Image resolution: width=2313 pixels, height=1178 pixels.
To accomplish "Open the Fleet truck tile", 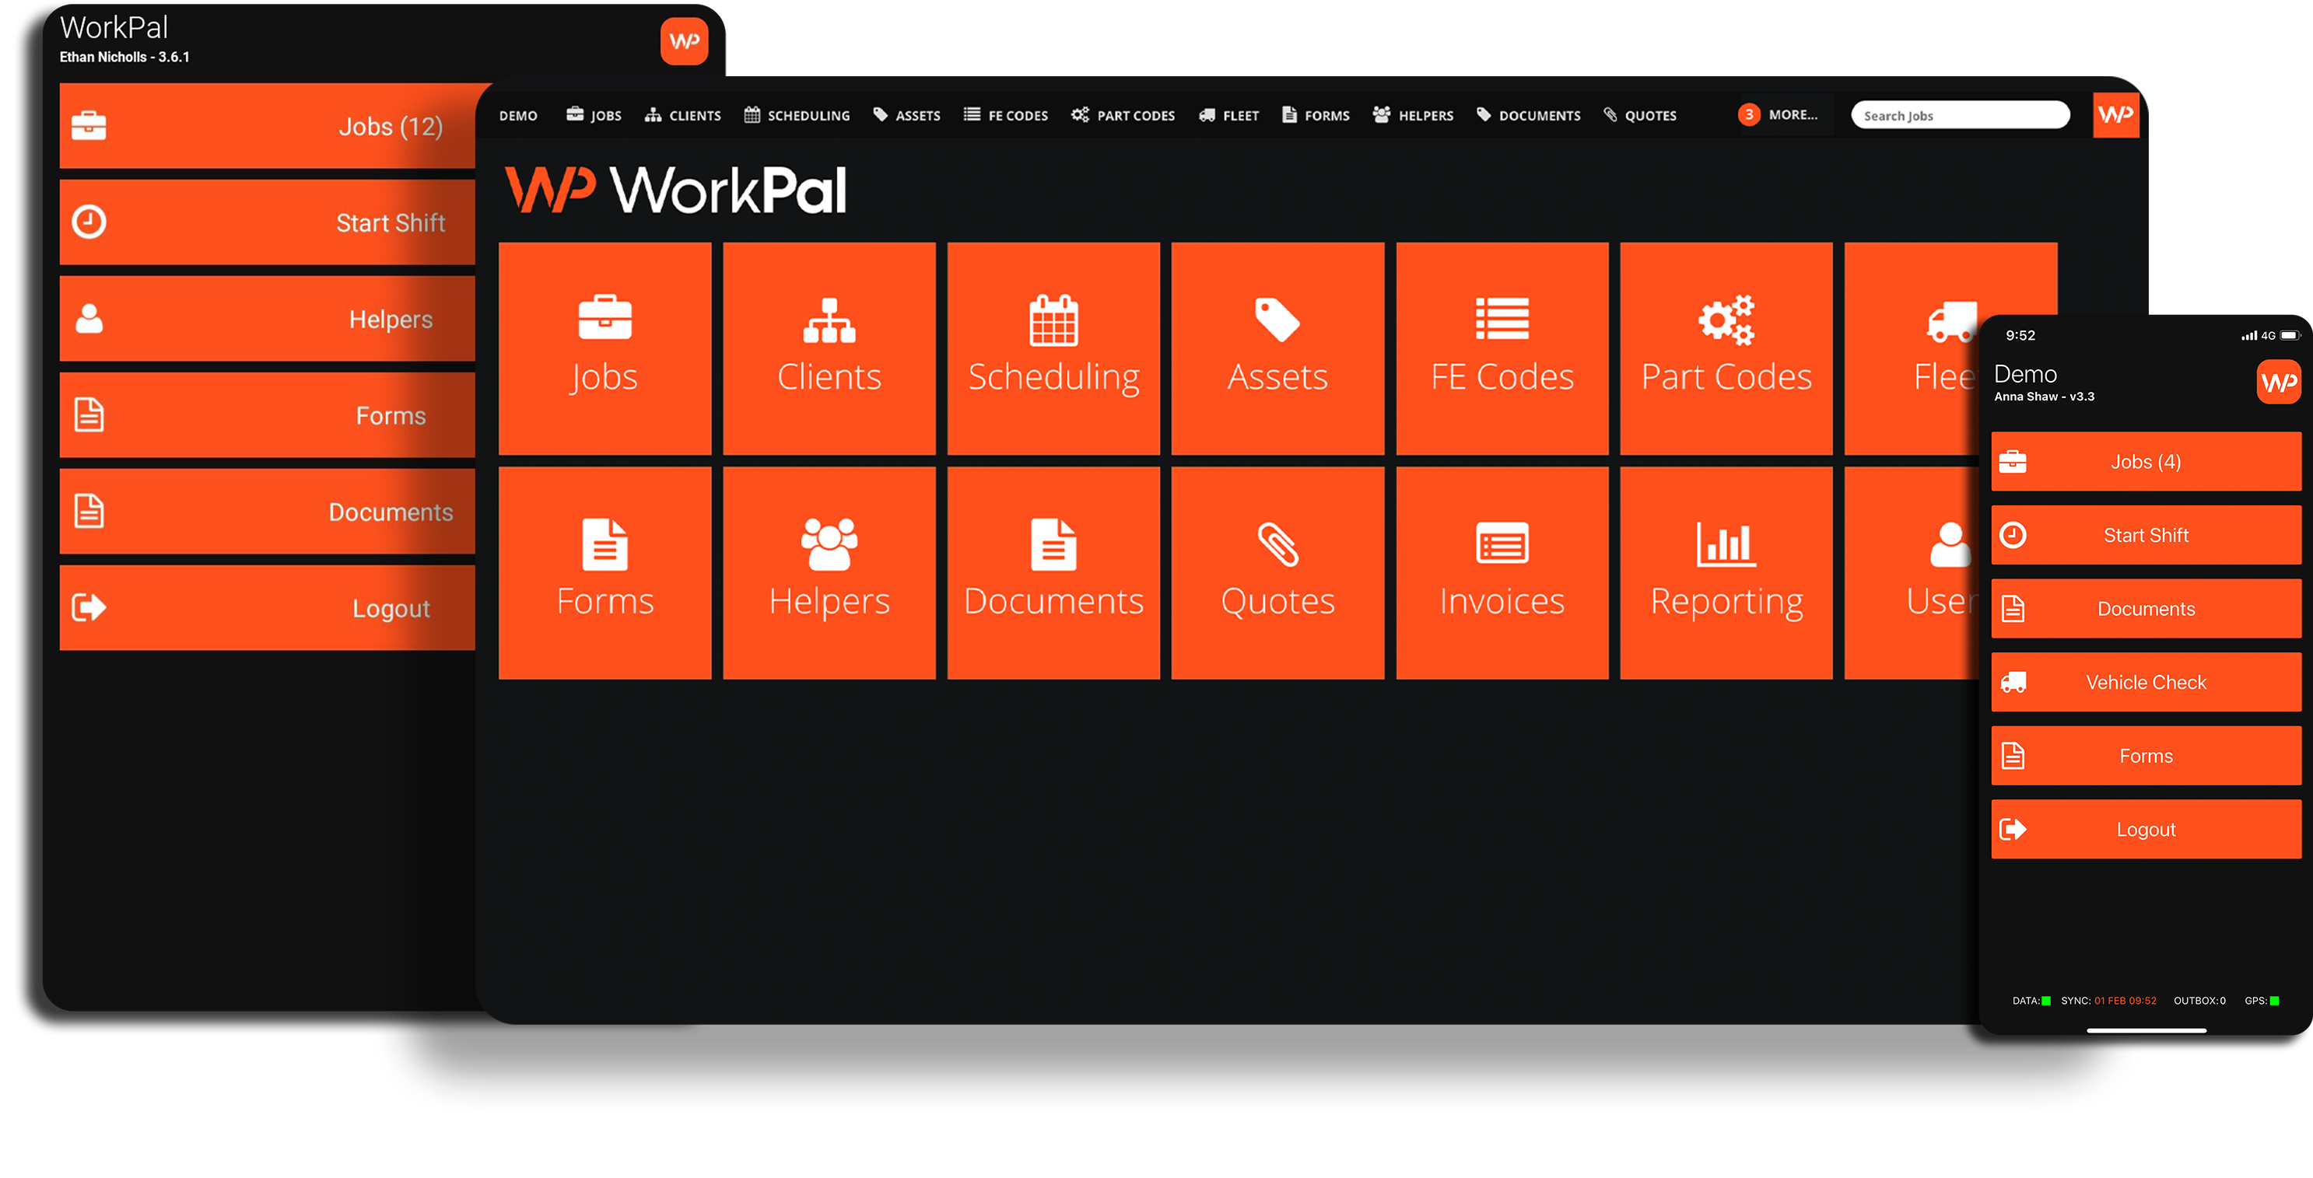I will point(1912,348).
